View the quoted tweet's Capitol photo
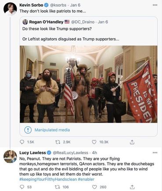This screenshot has height=191, width=162. pyautogui.click(x=89, y=84)
